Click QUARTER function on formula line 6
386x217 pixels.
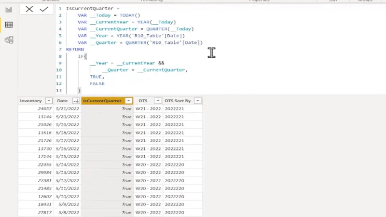136,42
